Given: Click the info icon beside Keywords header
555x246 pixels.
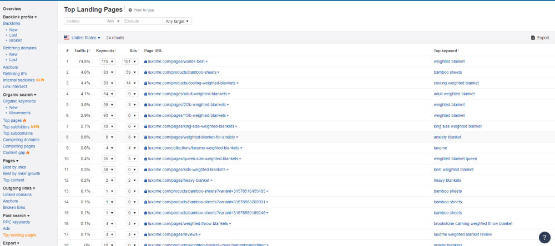Looking at the screenshot, I should pyautogui.click(x=116, y=50).
